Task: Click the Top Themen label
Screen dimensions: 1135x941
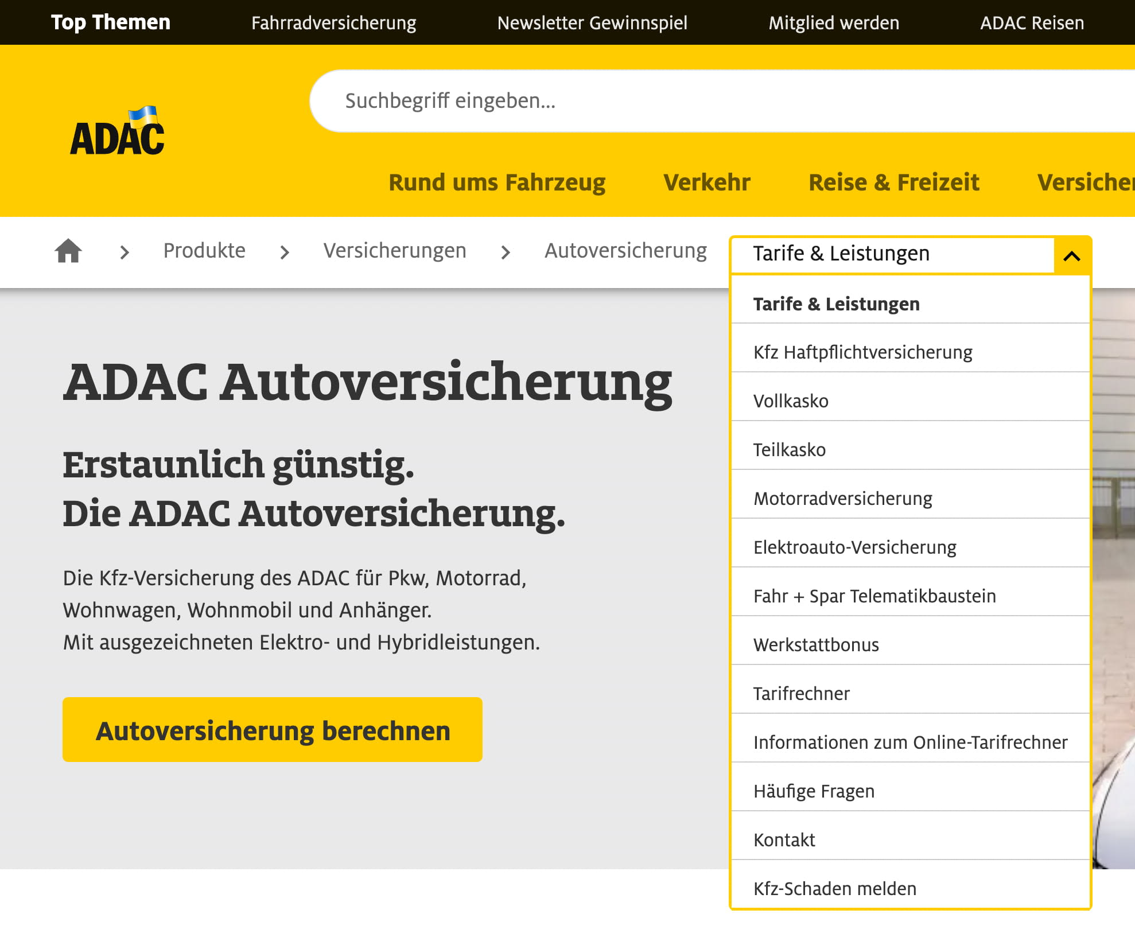Action: (x=111, y=22)
